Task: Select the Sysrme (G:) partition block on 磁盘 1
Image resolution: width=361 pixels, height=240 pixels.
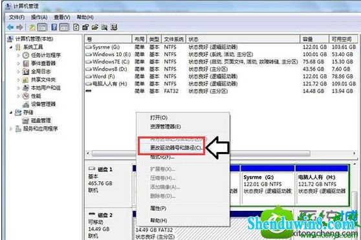Action: [268, 185]
